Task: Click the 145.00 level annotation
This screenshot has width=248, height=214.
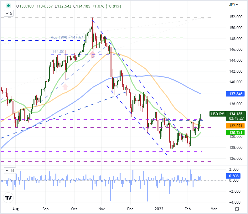Action: click(x=58, y=52)
